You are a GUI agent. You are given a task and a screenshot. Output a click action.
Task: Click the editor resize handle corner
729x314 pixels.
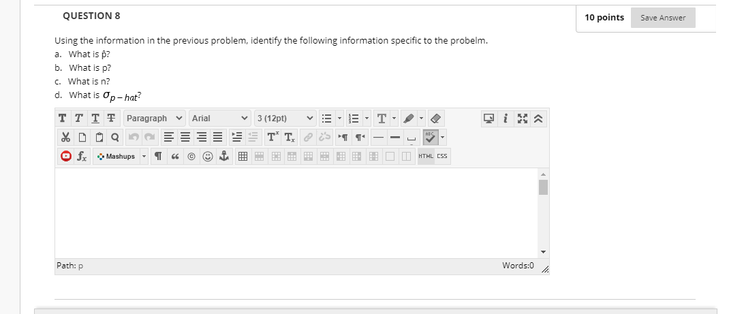pyautogui.click(x=544, y=270)
